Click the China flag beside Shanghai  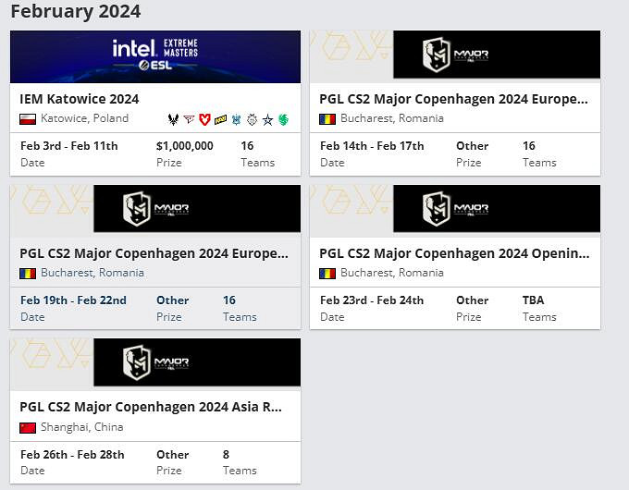(28, 427)
